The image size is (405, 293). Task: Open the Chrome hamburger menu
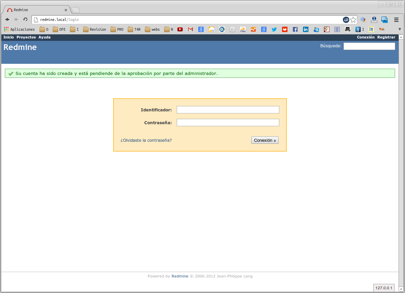(x=396, y=20)
